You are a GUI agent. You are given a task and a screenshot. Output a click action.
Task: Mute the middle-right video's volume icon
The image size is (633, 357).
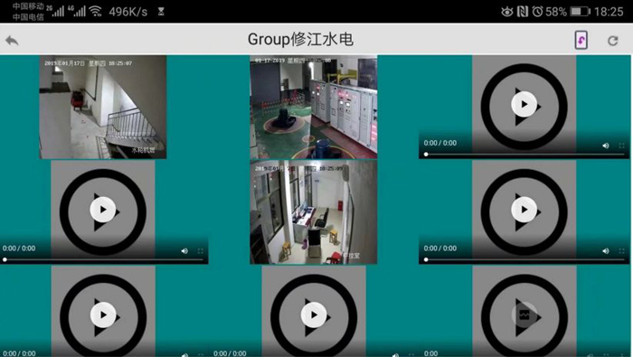(606, 251)
